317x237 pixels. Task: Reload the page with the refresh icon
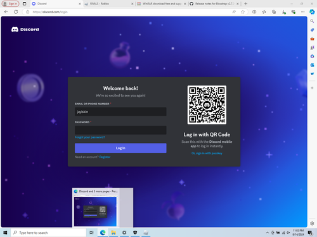tap(16, 12)
